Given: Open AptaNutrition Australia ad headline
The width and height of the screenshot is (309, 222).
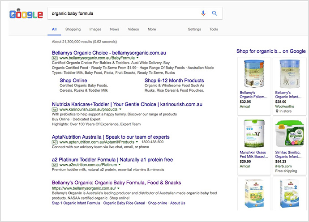Looking at the screenshot, I should [x=111, y=137].
